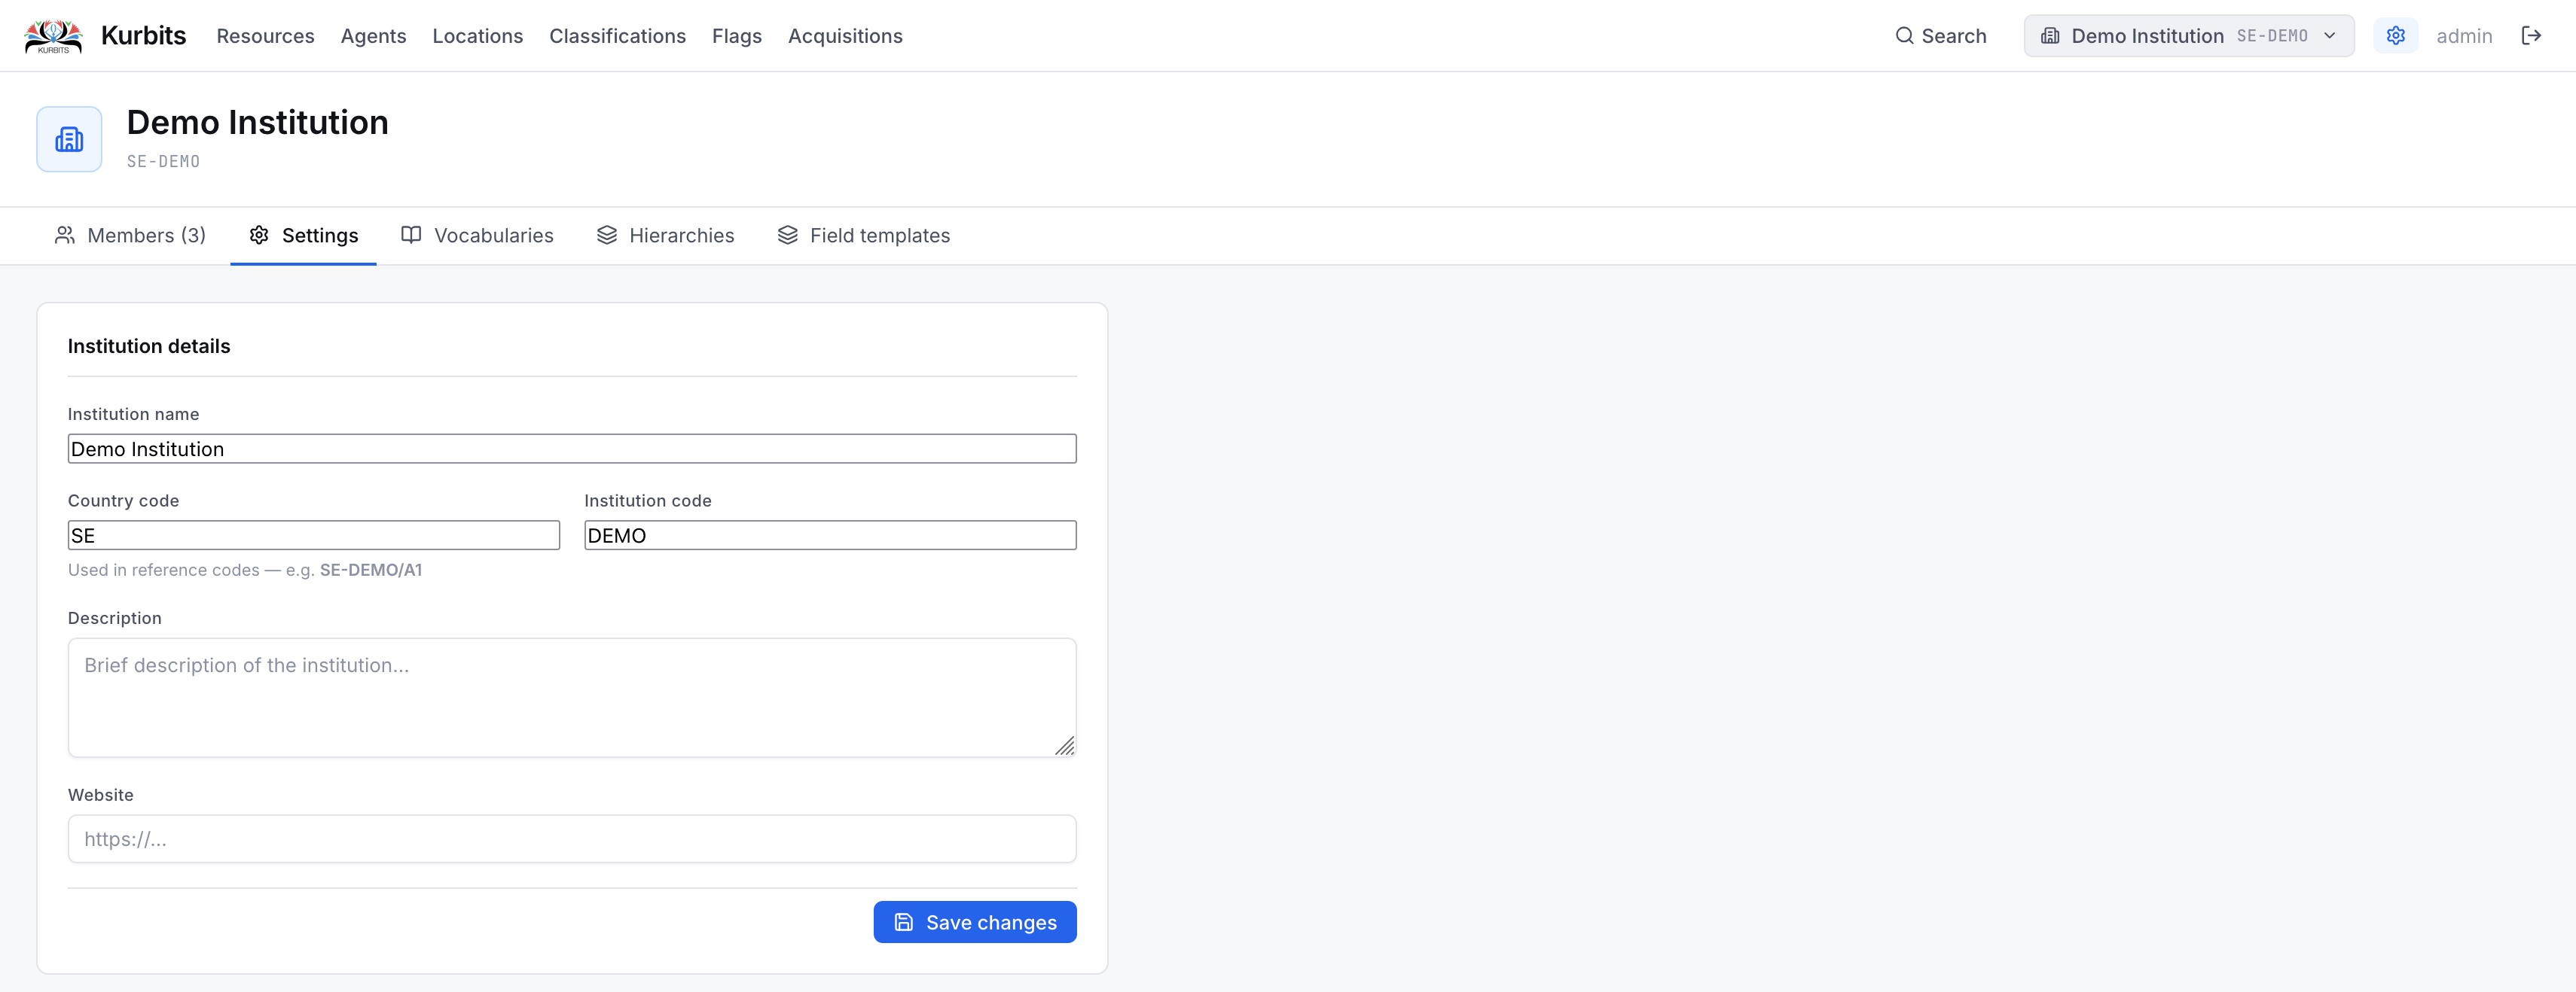This screenshot has height=992, width=2576.
Task: Expand the Demo Institution SE-DEMO switcher
Action: coord(2188,36)
